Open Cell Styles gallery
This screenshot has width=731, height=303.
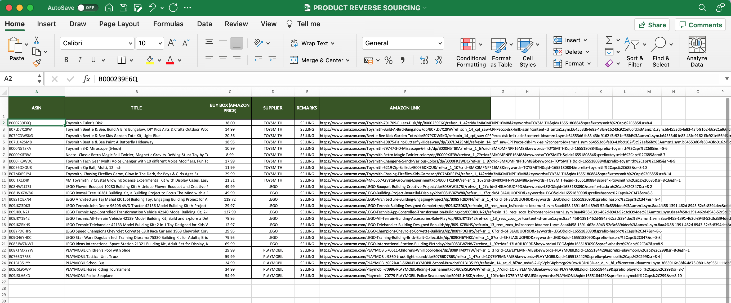pos(528,52)
